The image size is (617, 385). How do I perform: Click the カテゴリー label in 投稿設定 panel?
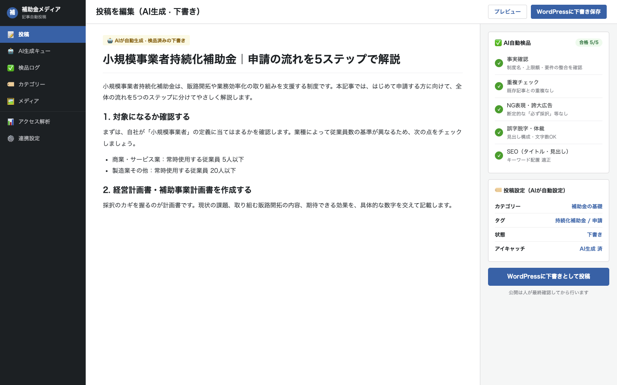[x=508, y=207]
